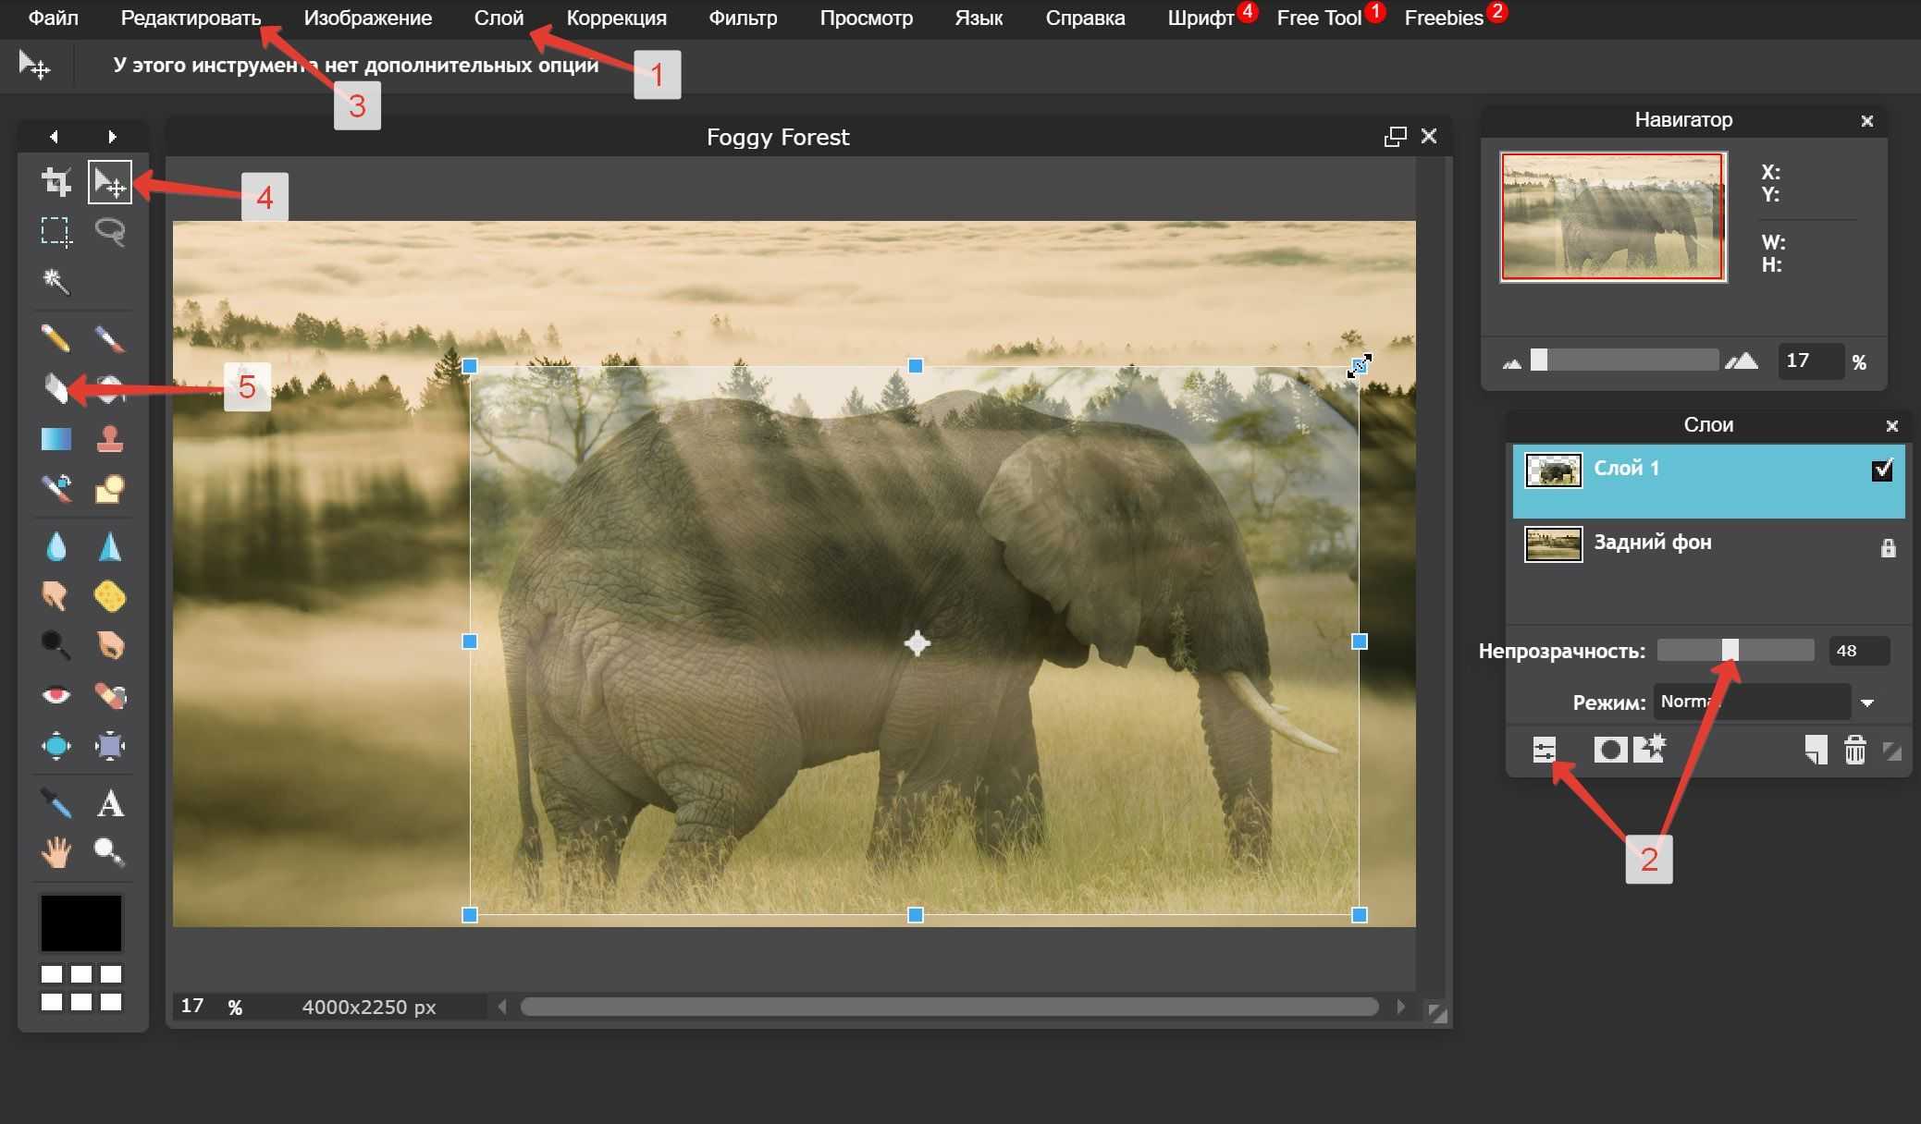Open the Фильтр menu
The height and width of the screenshot is (1124, 1921).
click(x=740, y=18)
